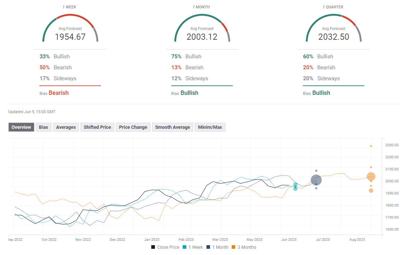
Task: Click the 1 Week gauge value 1954.67
Action: (x=70, y=37)
